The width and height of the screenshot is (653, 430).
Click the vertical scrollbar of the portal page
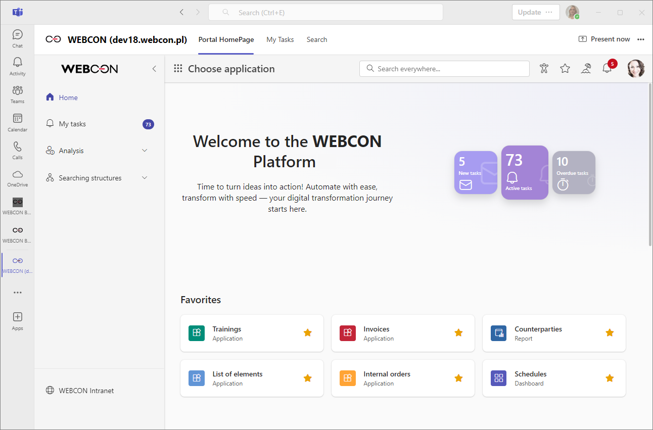pos(650,165)
